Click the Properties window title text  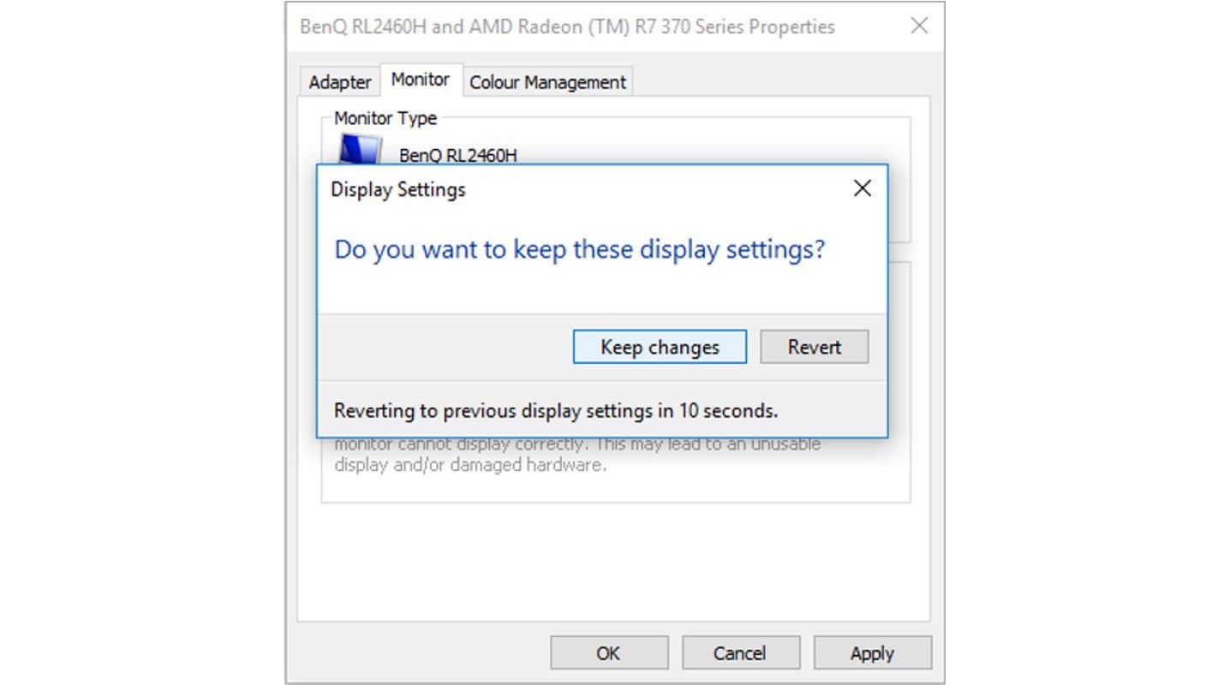tap(567, 27)
